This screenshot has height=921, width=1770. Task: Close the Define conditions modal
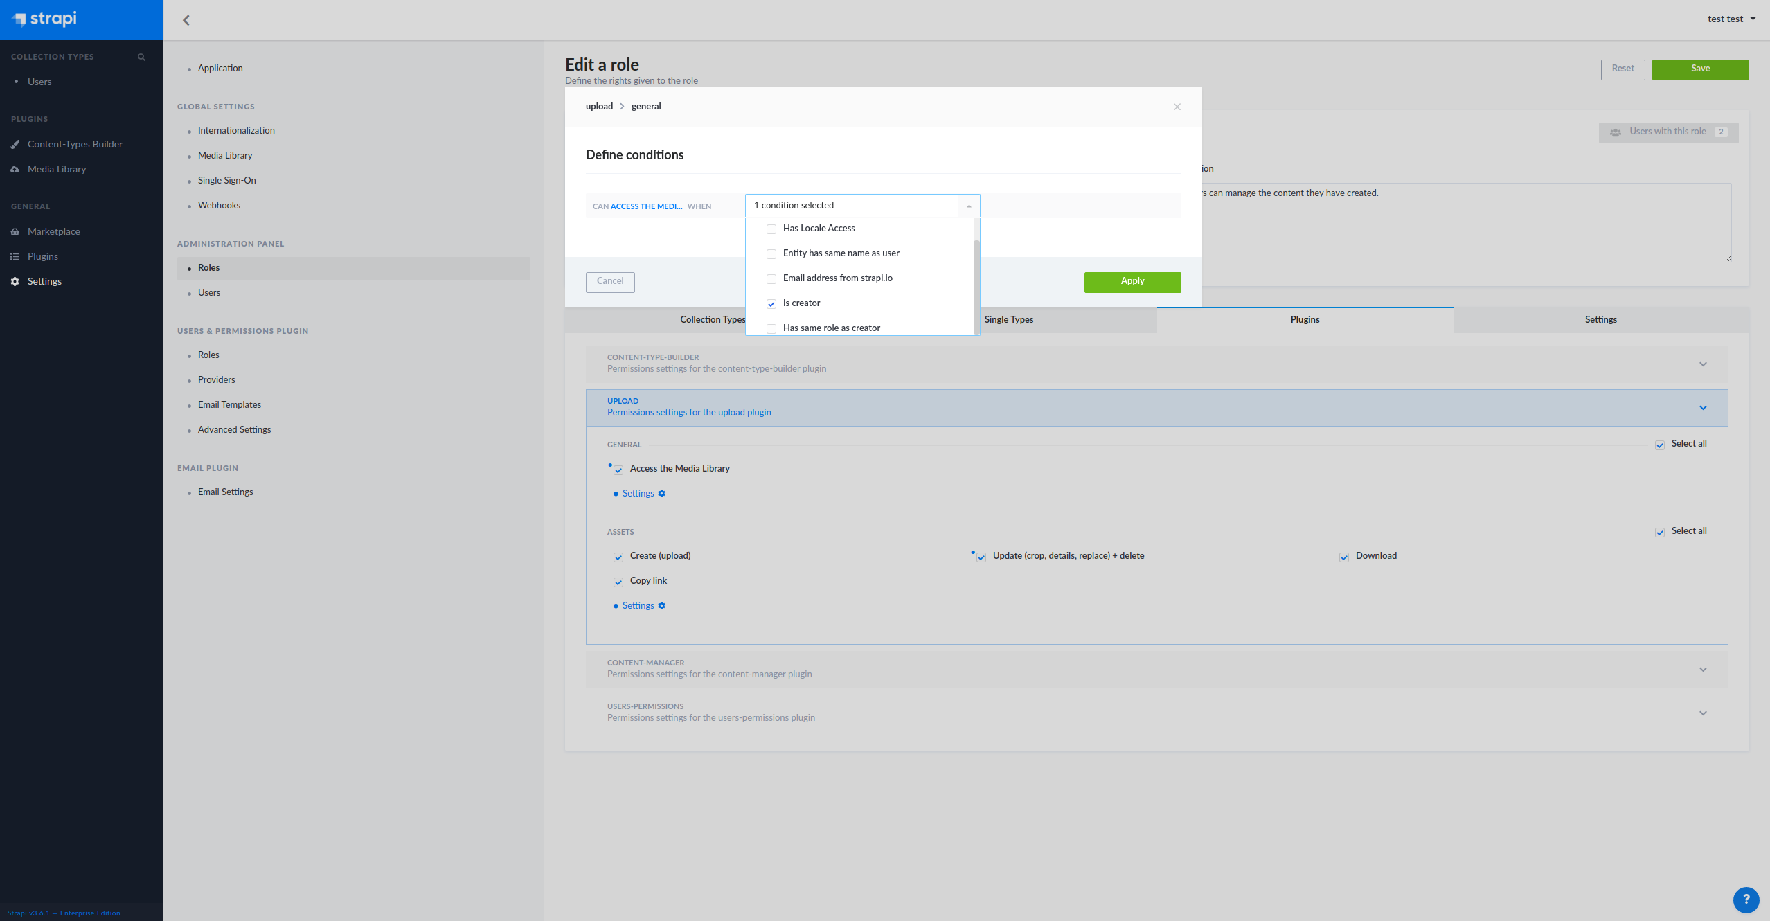coord(1177,107)
